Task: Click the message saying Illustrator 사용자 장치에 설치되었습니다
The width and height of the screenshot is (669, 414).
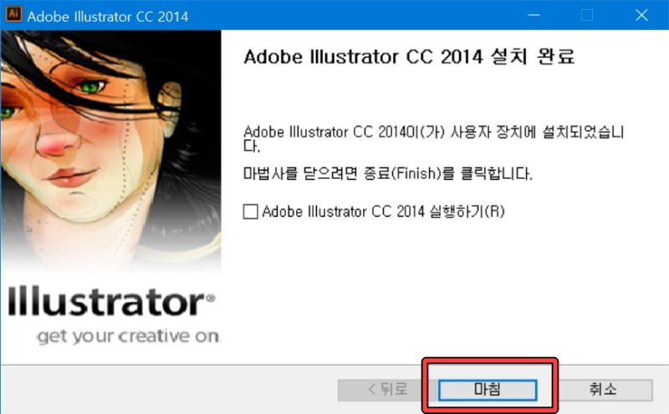Action: [433, 138]
